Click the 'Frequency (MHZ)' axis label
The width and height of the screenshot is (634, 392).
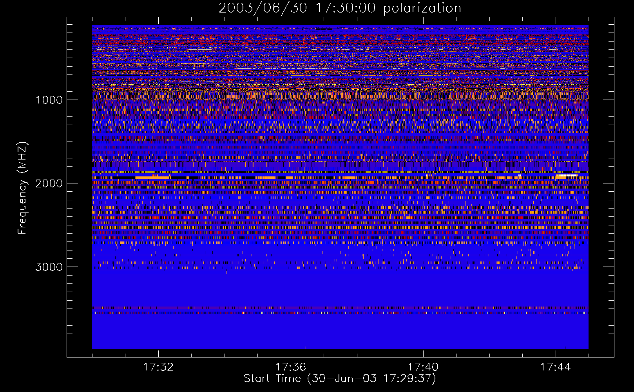(22, 188)
